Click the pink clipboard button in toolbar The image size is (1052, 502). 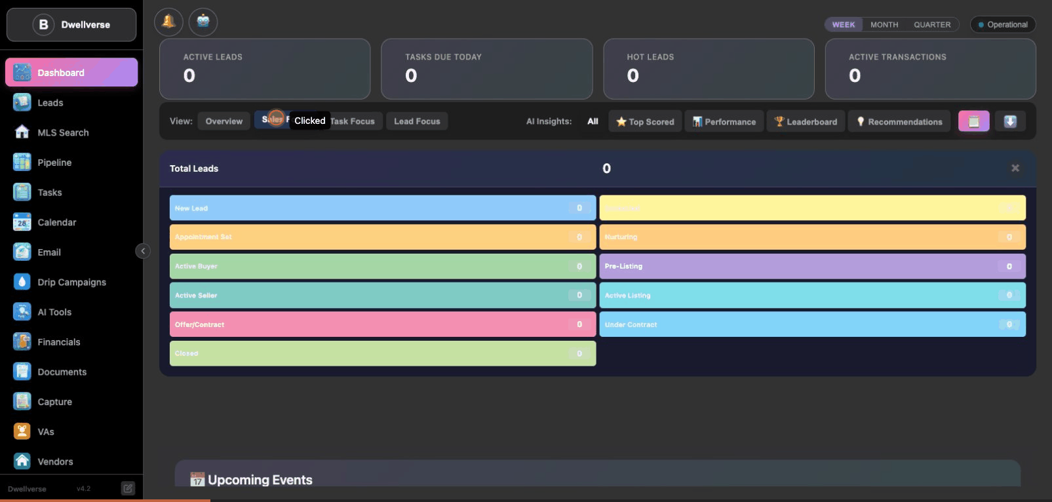tap(974, 121)
